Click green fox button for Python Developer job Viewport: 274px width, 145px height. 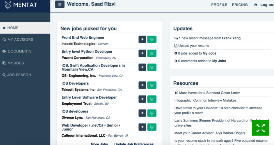[152, 53]
